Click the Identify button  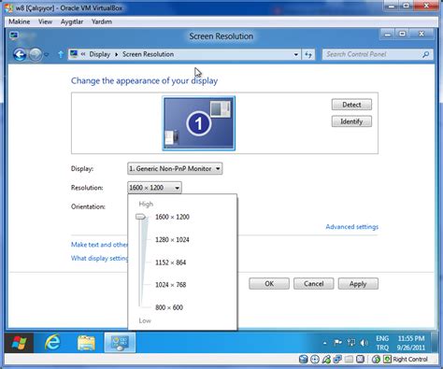point(351,121)
